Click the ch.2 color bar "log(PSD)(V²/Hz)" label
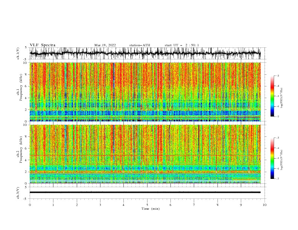This screenshot has width=298, height=230. click(x=282, y=160)
